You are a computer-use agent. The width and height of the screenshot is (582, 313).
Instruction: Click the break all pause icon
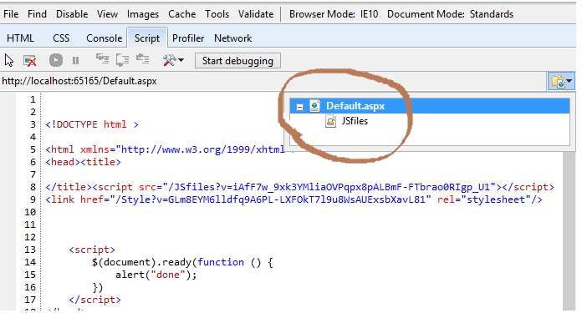pos(76,60)
